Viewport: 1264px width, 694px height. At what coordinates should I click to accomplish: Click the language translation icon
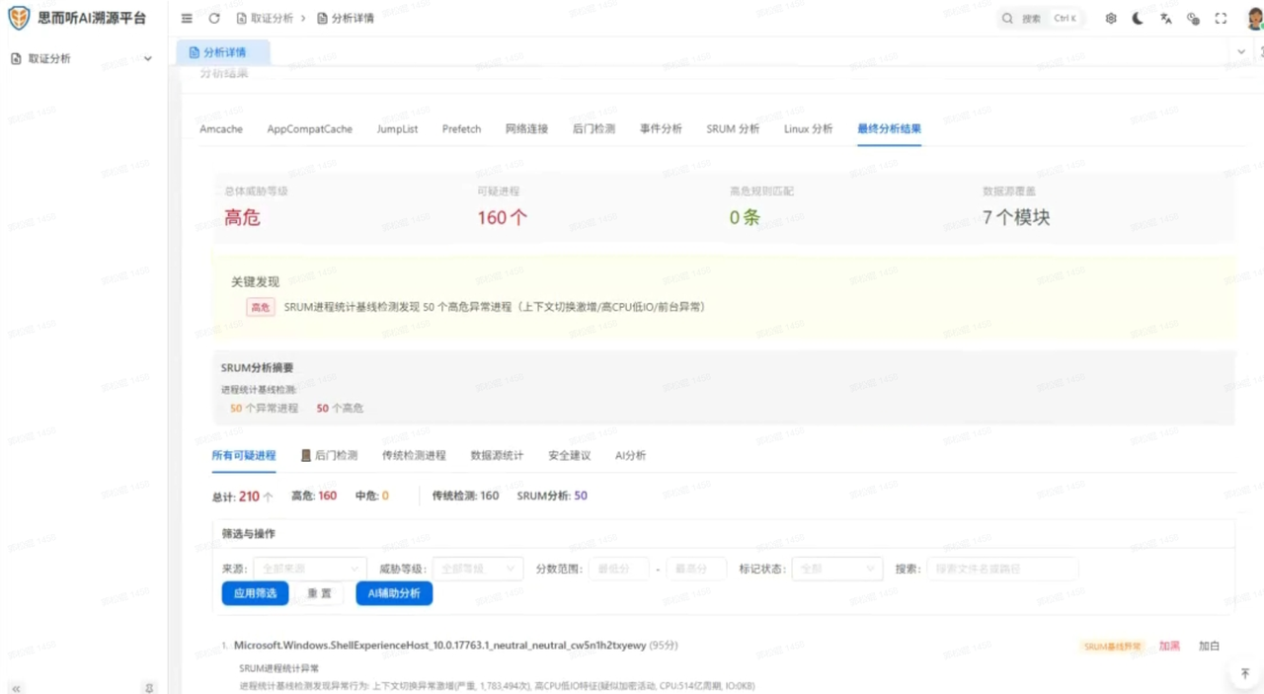[1166, 19]
